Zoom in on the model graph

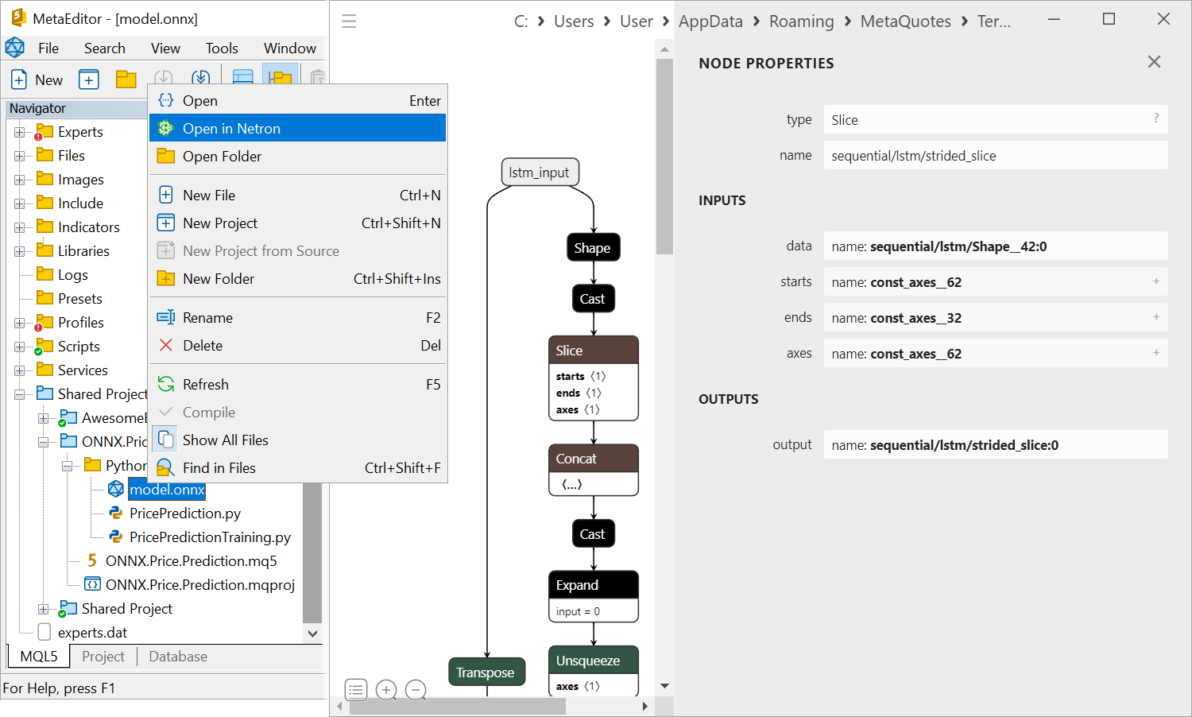387,690
